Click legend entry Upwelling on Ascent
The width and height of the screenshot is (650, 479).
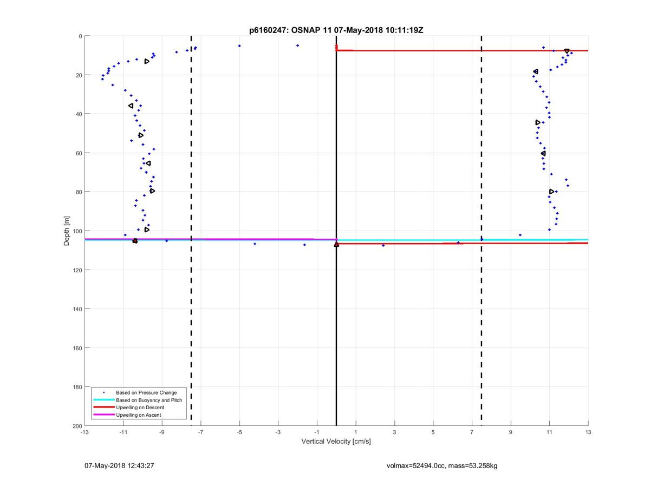[x=138, y=415]
